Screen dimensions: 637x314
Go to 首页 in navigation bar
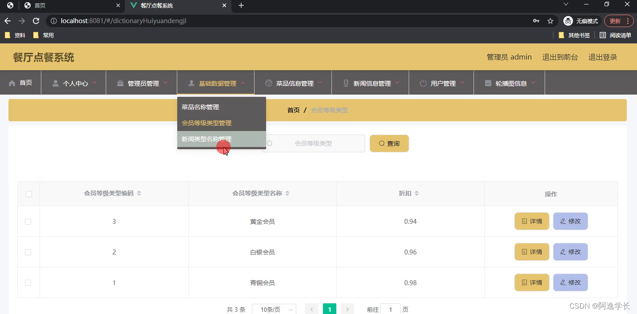[x=21, y=83]
